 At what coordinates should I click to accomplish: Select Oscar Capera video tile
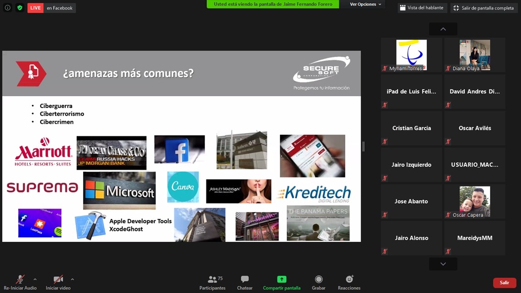[475, 201]
